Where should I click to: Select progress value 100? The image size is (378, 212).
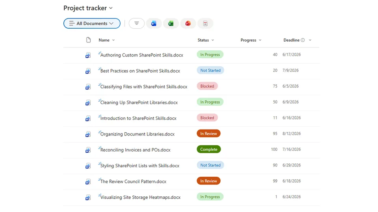pyautogui.click(x=274, y=149)
